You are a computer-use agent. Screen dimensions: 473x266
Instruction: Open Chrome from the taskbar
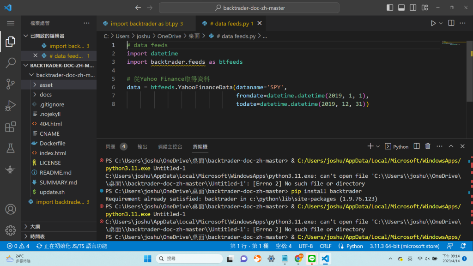298,259
